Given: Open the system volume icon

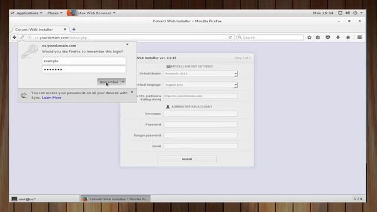Looking at the screenshot, I should [x=348, y=13].
